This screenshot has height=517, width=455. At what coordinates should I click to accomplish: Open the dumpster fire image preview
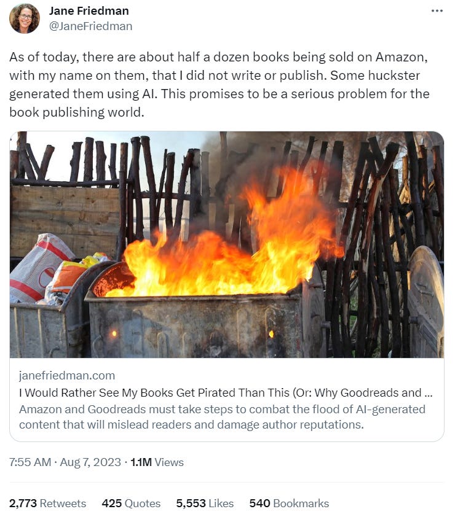coord(227,244)
